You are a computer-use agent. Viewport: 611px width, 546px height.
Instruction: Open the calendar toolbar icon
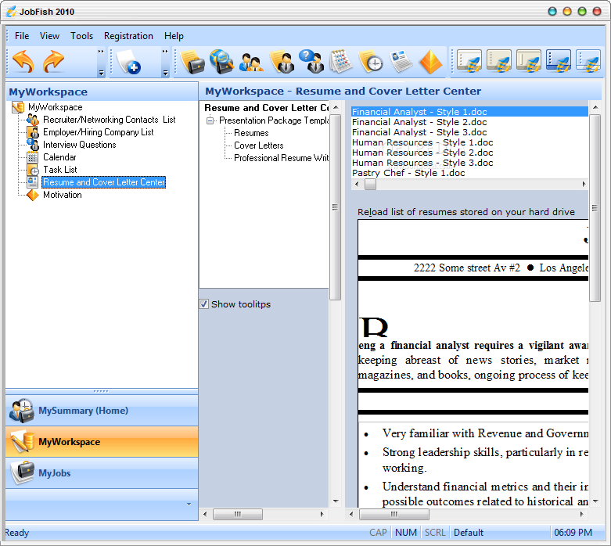[x=341, y=62]
